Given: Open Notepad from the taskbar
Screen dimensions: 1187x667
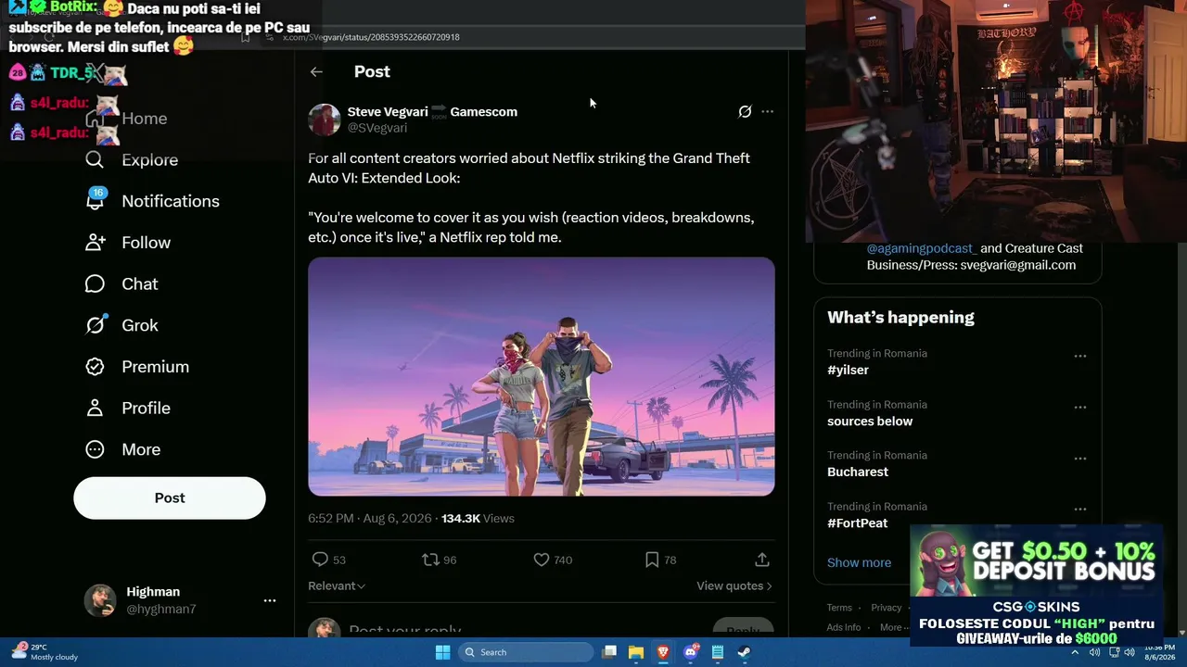Looking at the screenshot, I should click(718, 652).
